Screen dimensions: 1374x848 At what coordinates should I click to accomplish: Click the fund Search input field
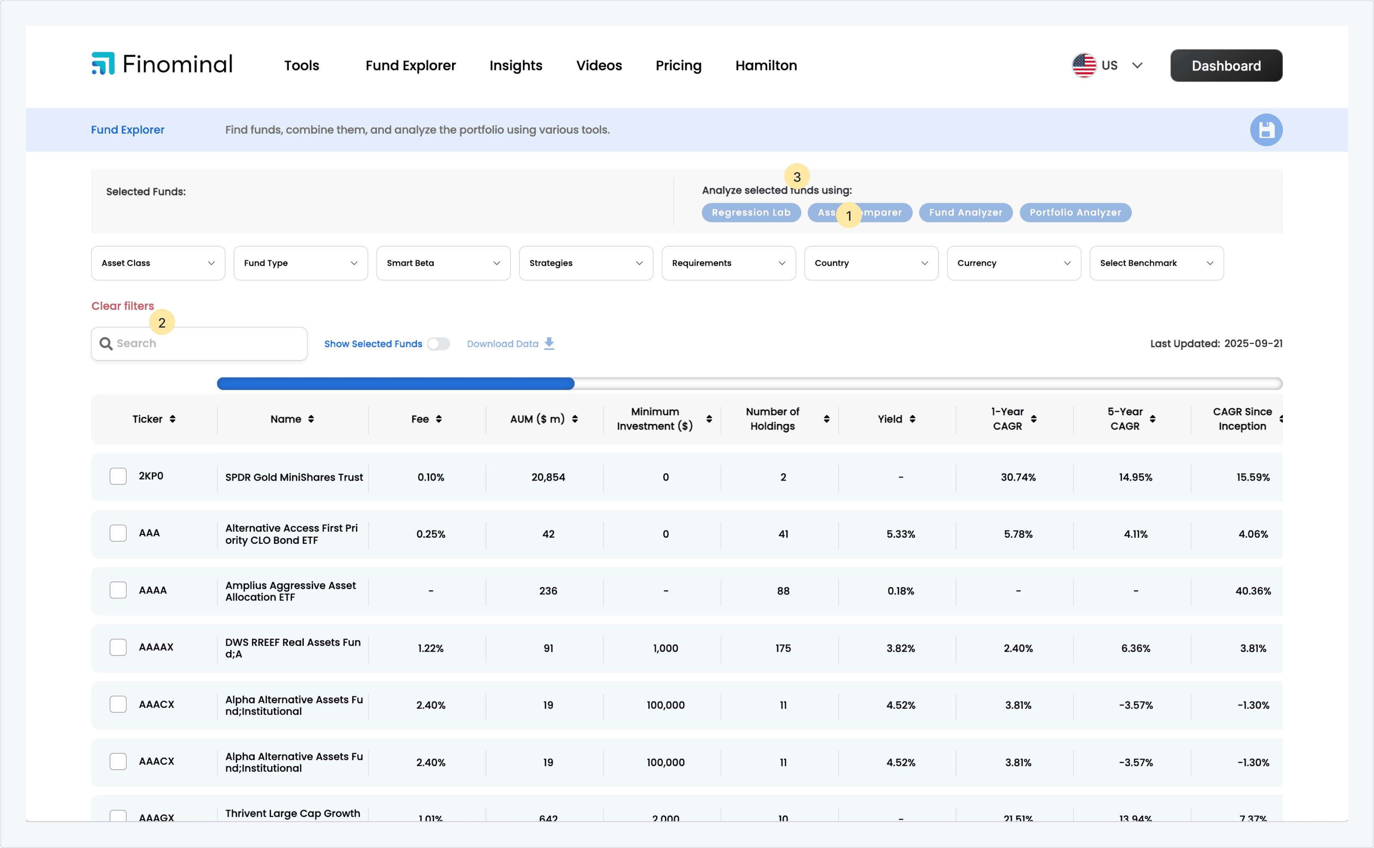(x=199, y=344)
